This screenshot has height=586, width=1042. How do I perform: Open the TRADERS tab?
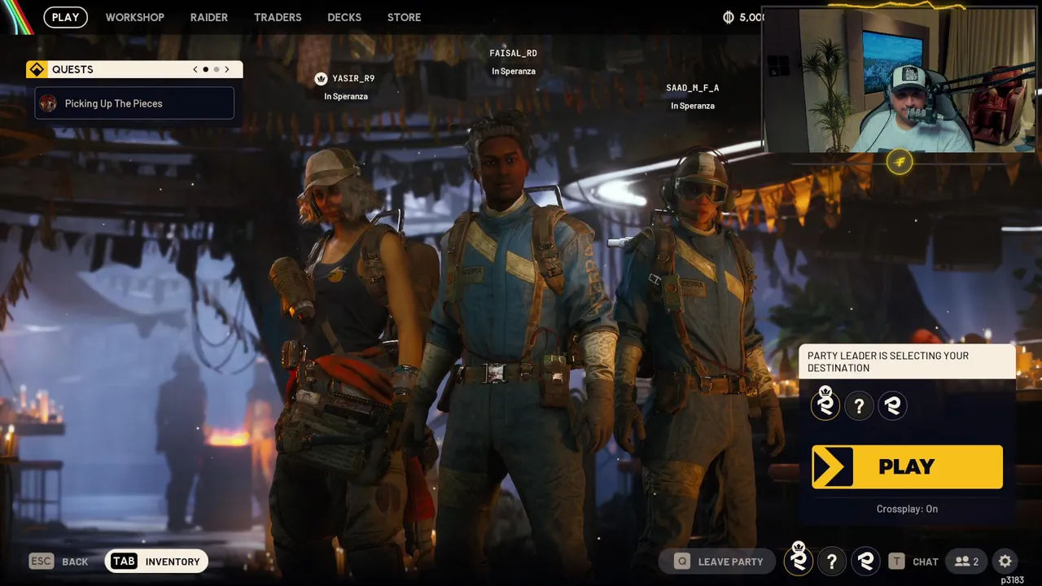(278, 17)
